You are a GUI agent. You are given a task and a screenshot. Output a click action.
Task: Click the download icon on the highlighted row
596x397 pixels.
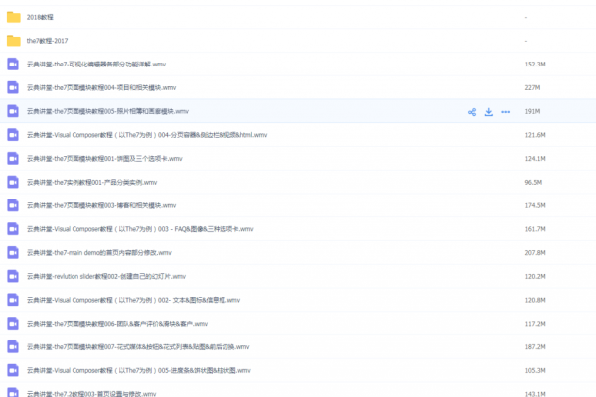pos(489,111)
